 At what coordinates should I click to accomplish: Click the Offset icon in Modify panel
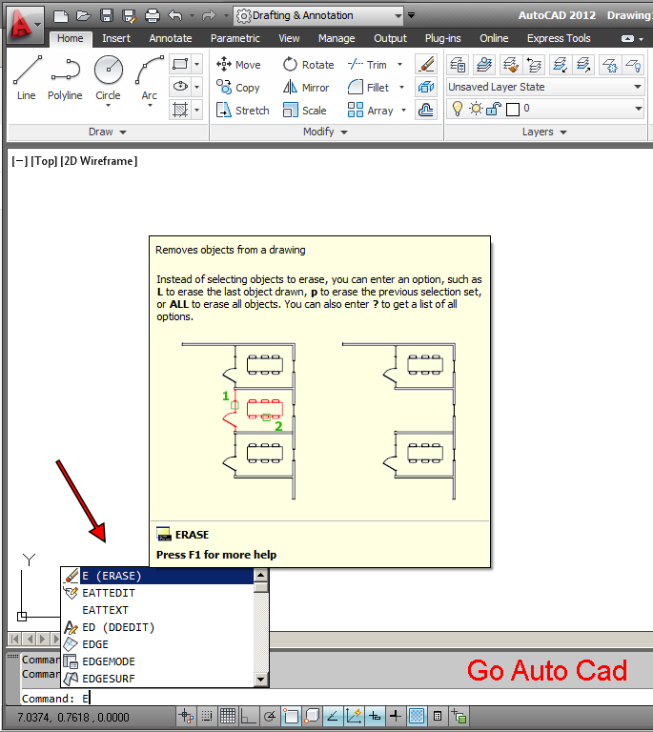click(x=426, y=110)
